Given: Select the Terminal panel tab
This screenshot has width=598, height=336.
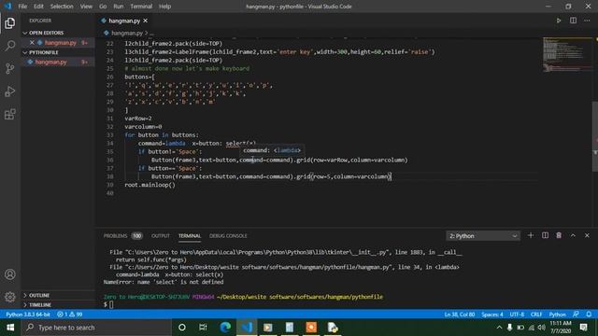Looking at the screenshot, I should (190, 236).
